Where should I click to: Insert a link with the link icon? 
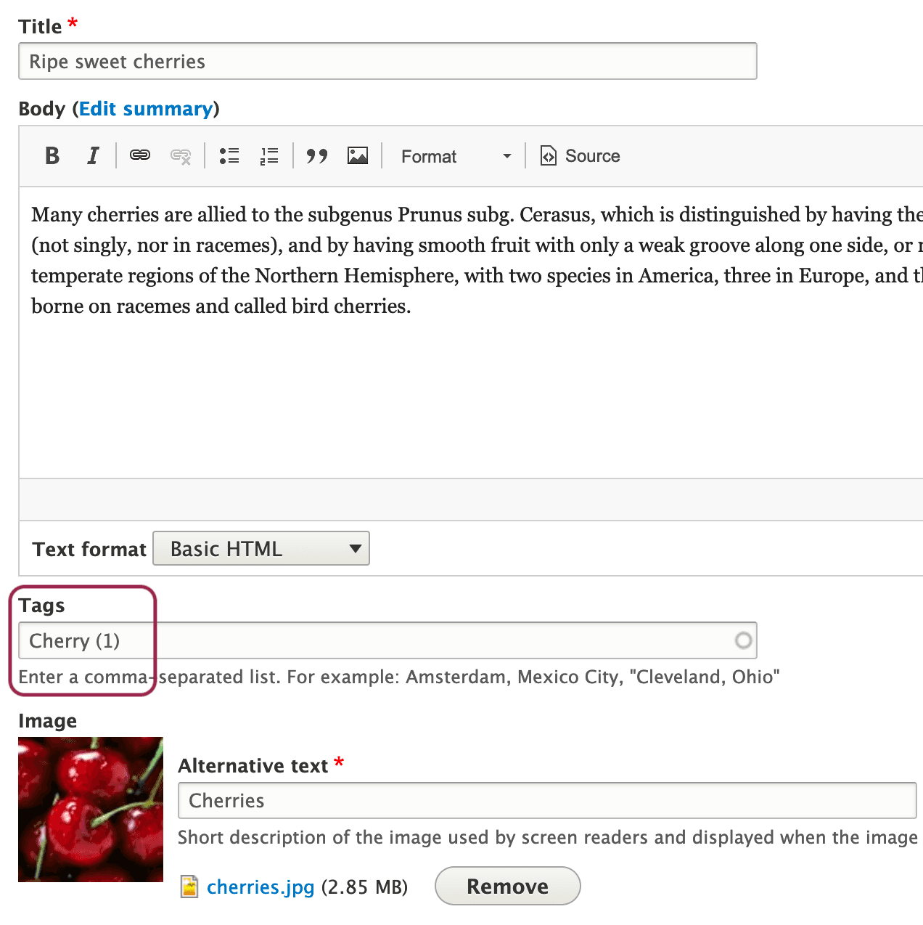pos(139,155)
